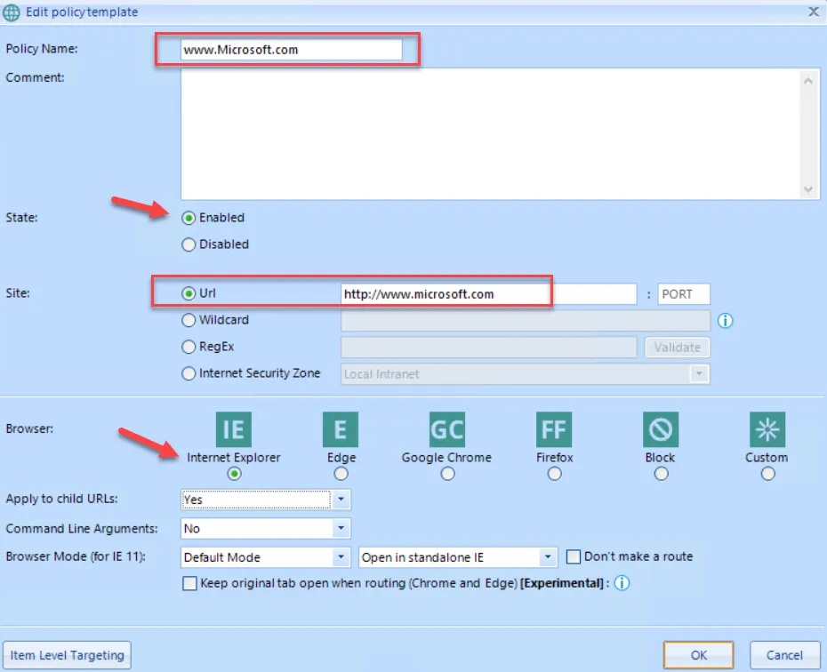Click the Cancel button
The image size is (827, 672).
[x=784, y=655]
